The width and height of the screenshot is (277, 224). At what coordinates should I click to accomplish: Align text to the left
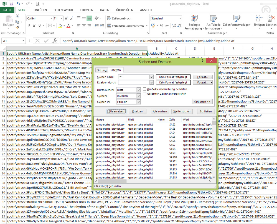(x=79, y=26)
